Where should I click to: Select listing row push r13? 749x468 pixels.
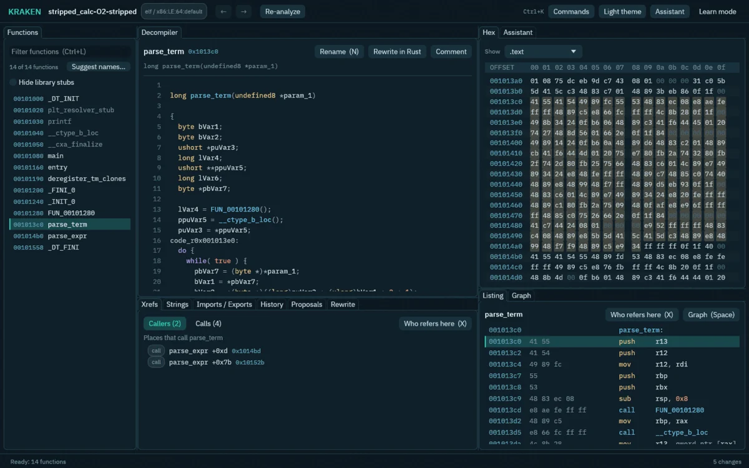click(x=612, y=342)
